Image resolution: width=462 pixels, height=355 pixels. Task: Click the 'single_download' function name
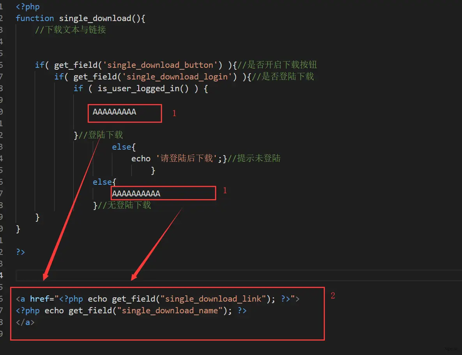coord(95,18)
